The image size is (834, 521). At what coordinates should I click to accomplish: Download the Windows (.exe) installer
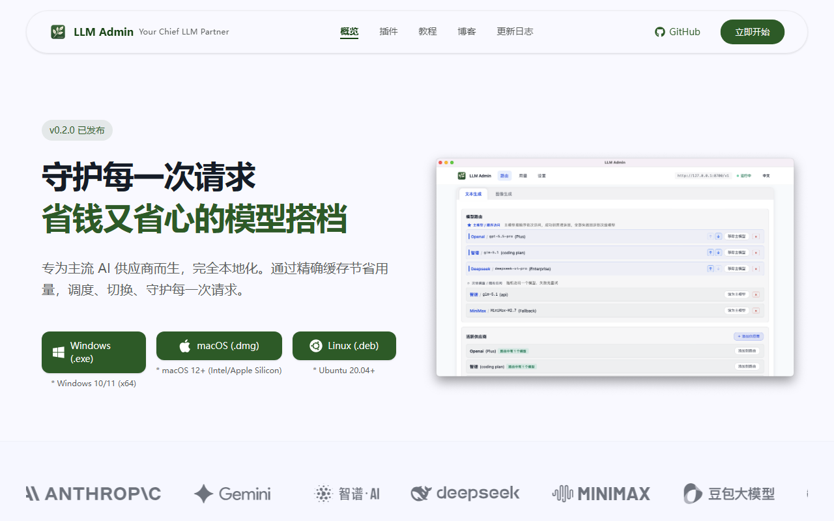pyautogui.click(x=94, y=352)
